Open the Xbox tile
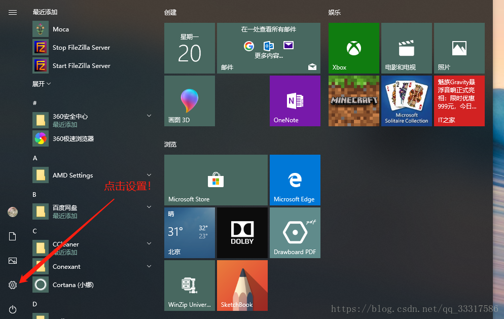The image size is (504, 319). pos(354,48)
